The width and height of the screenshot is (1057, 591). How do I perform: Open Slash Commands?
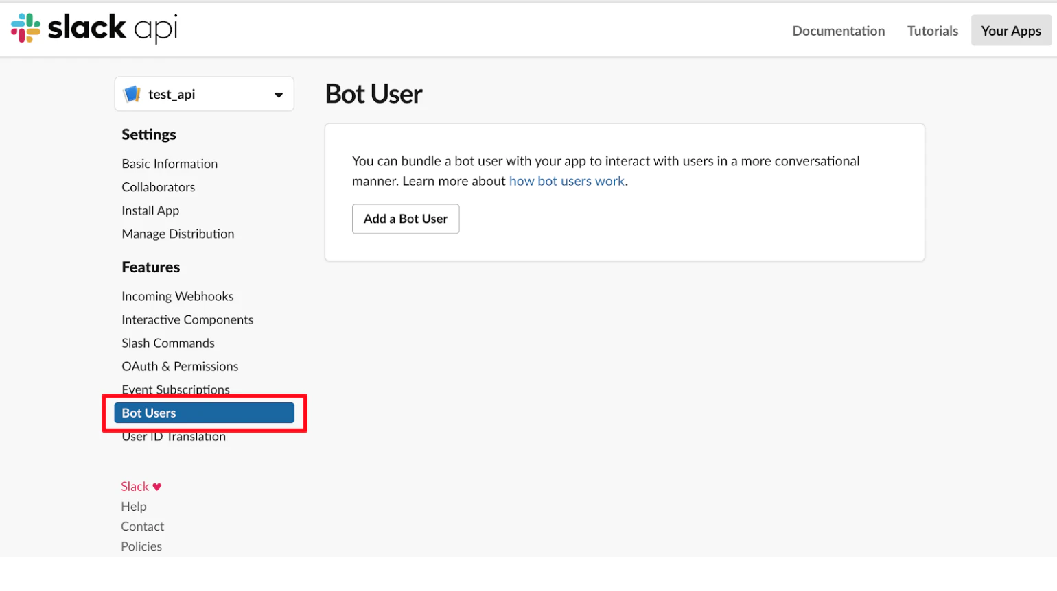168,343
